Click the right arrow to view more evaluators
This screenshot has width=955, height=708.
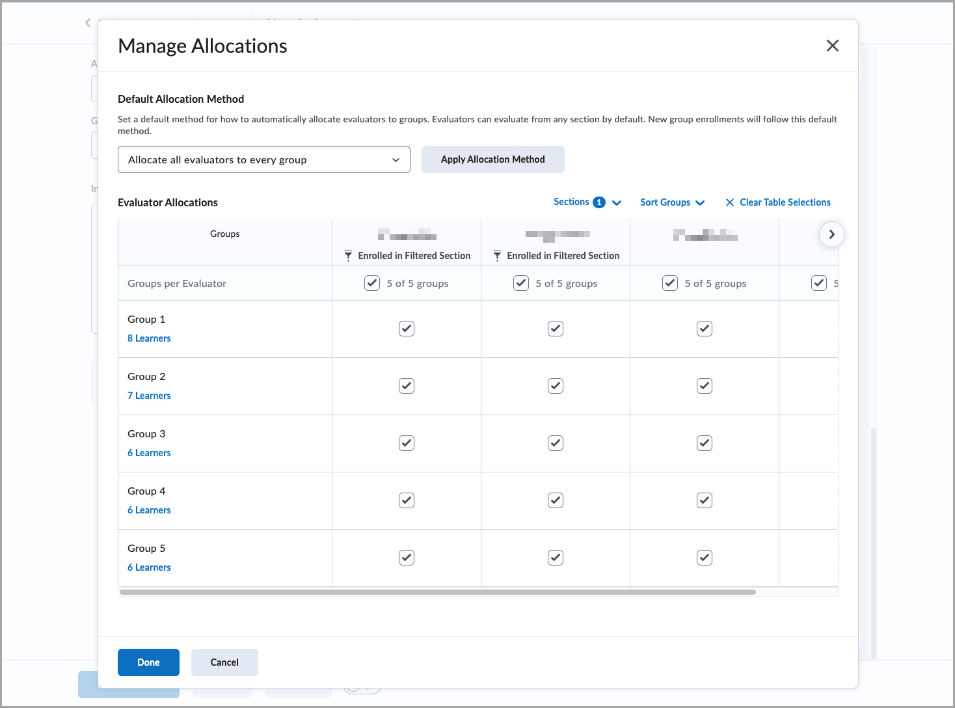click(x=831, y=234)
